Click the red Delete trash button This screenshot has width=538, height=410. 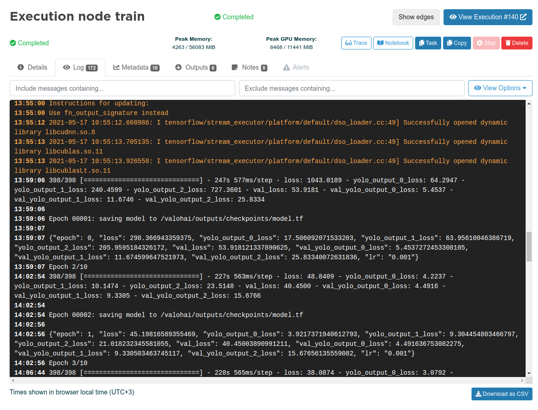point(516,43)
